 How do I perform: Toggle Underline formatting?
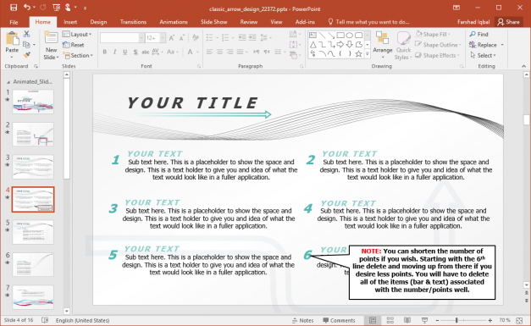tap(125, 52)
